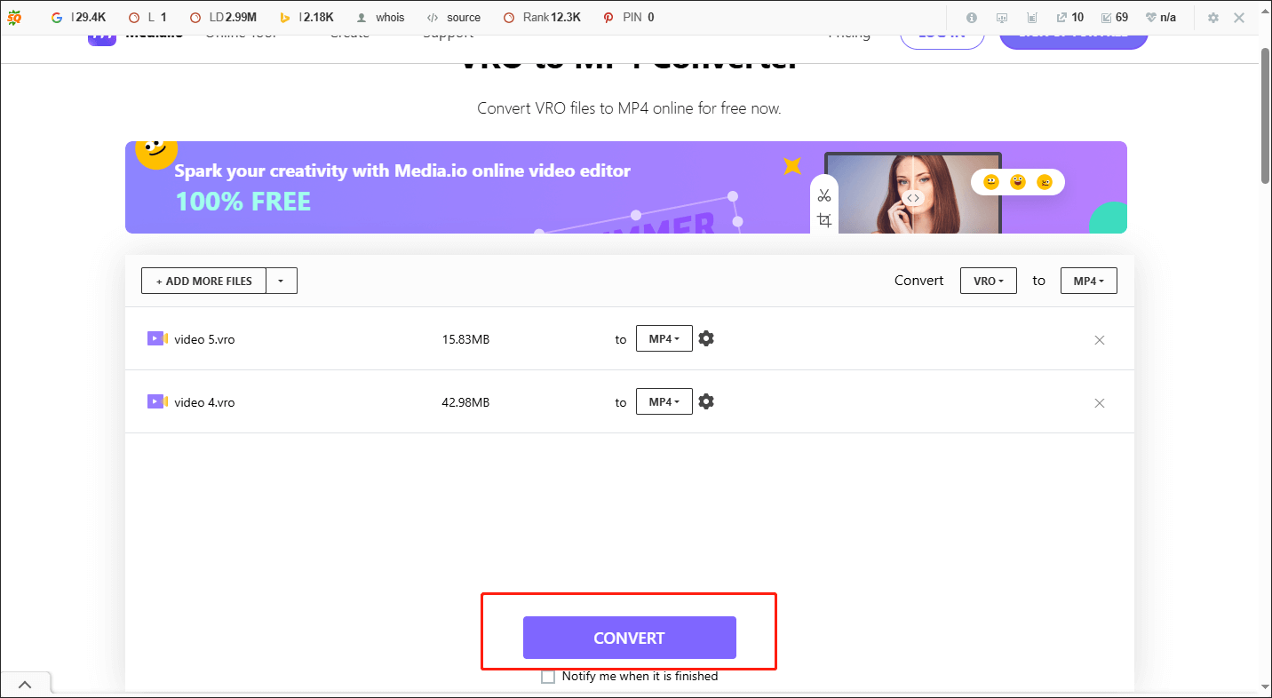1272x698 pixels.
Task: Show internal links count 69
Action: [x=1114, y=17]
